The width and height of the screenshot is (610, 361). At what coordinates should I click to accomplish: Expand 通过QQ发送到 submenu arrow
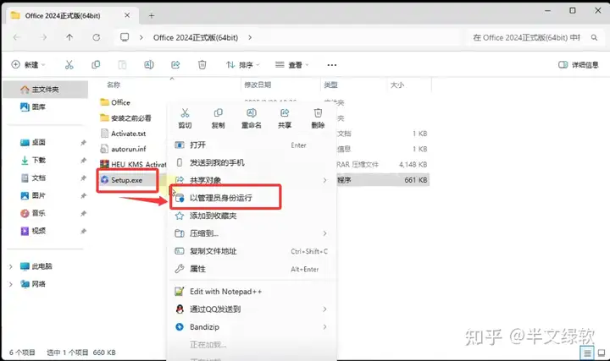click(324, 309)
